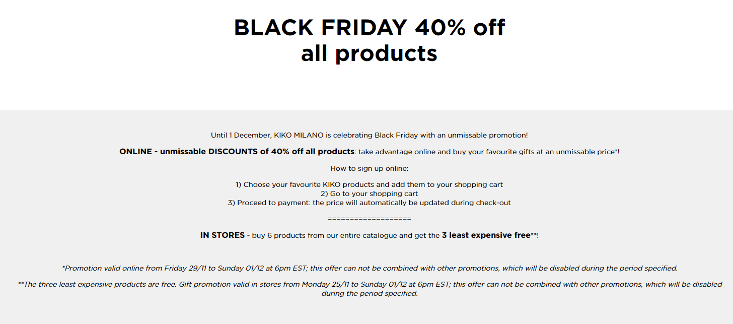Click the single-asterisk "Promotion valid online" footnote
The height and width of the screenshot is (324, 733).
point(370,268)
